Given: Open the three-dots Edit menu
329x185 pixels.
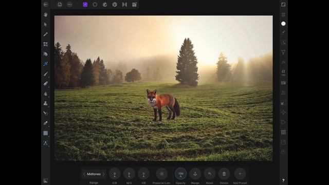Looking at the screenshot, I should 70,5.
